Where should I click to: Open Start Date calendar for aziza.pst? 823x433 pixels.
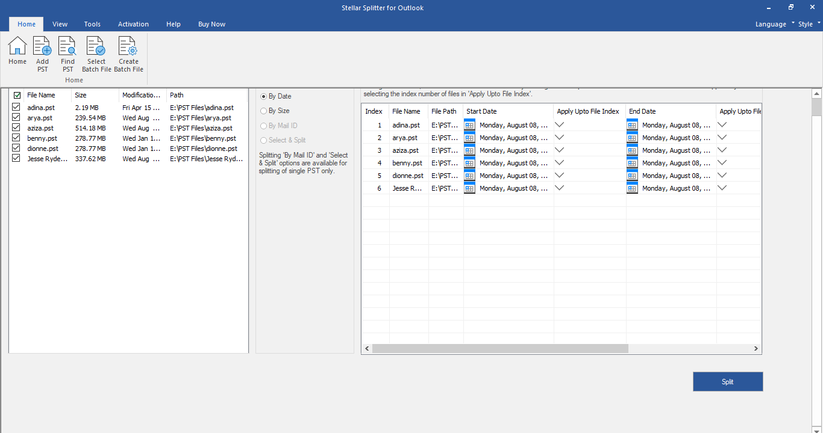(x=470, y=150)
